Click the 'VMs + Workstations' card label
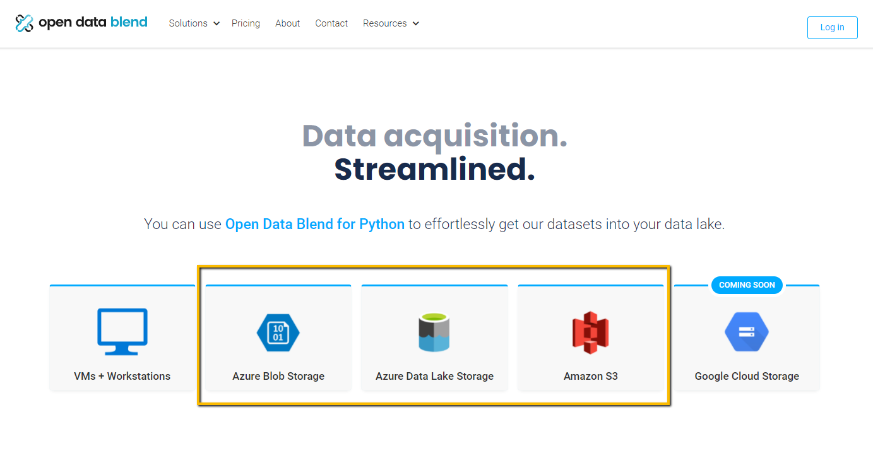 pos(122,376)
